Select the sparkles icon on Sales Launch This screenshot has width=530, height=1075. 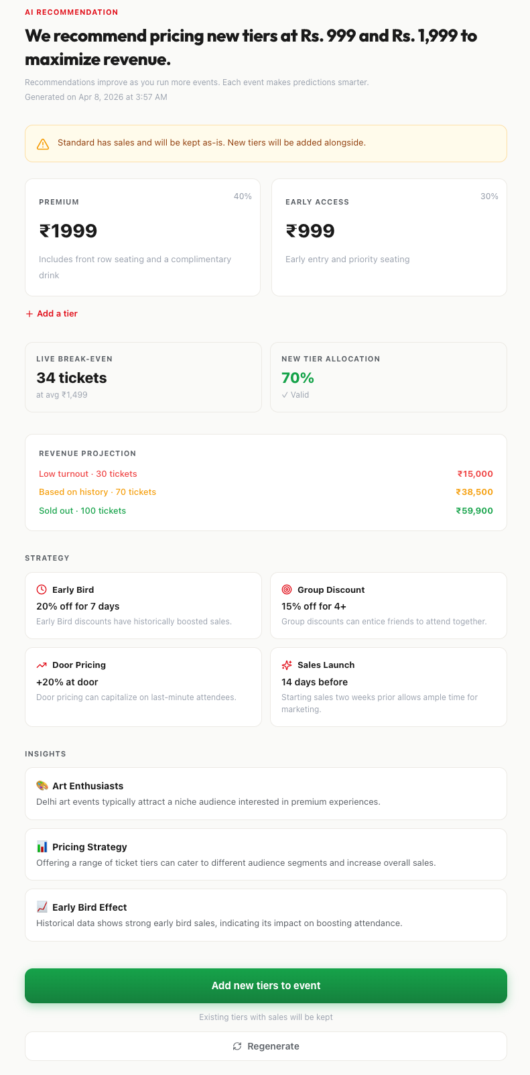[287, 665]
